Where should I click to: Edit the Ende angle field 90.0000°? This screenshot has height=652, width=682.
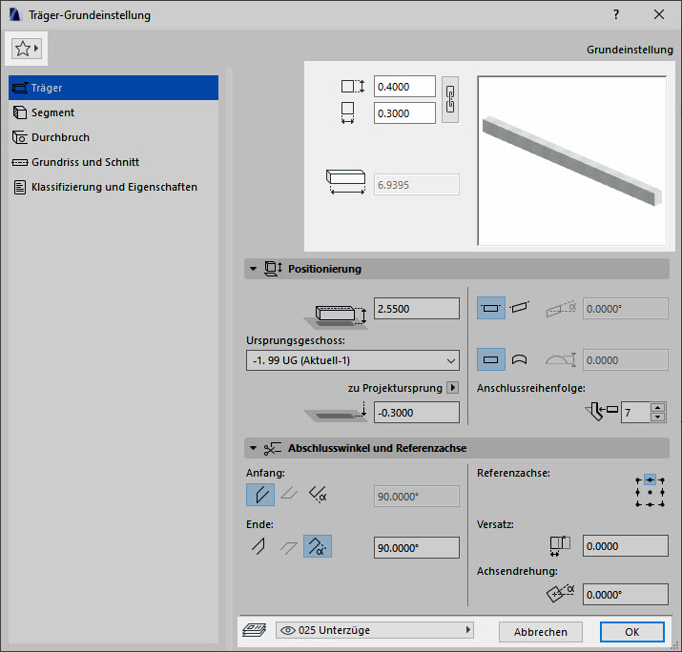tap(416, 548)
